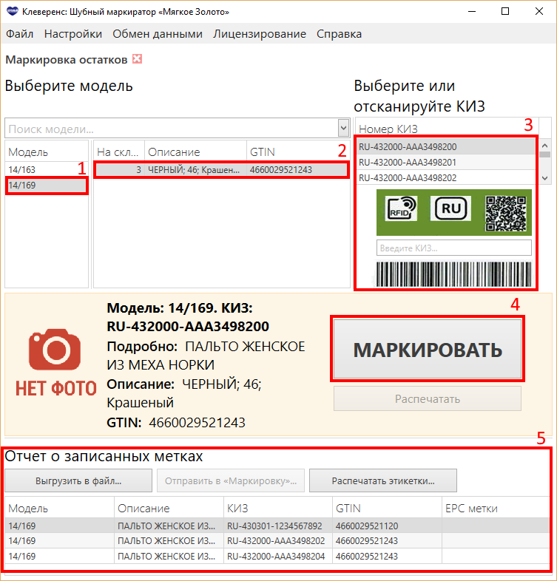
Task: Sort report by GTIN column header
Action: (387, 508)
